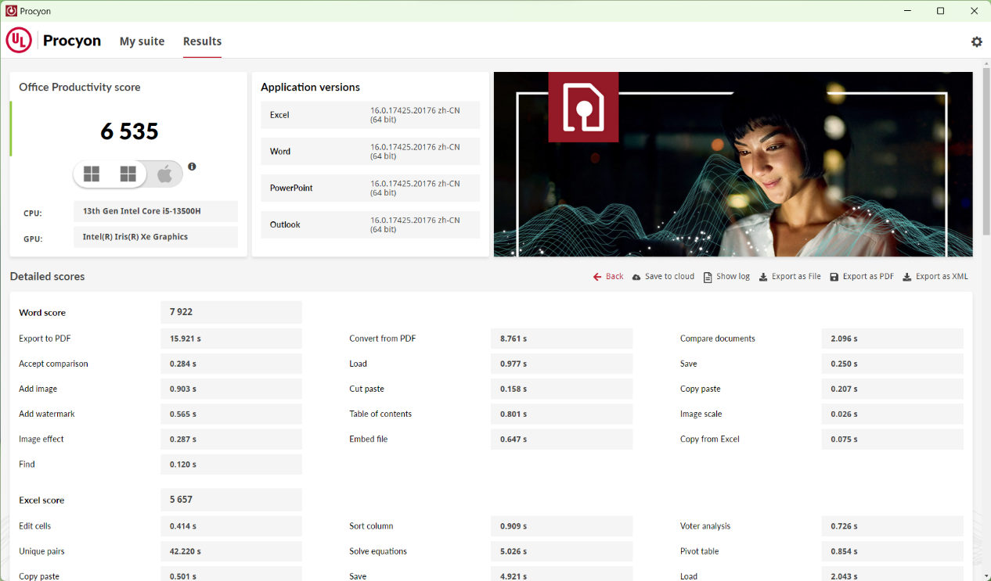991x581 pixels.
Task: Click the Export as File link
Action: coord(795,277)
